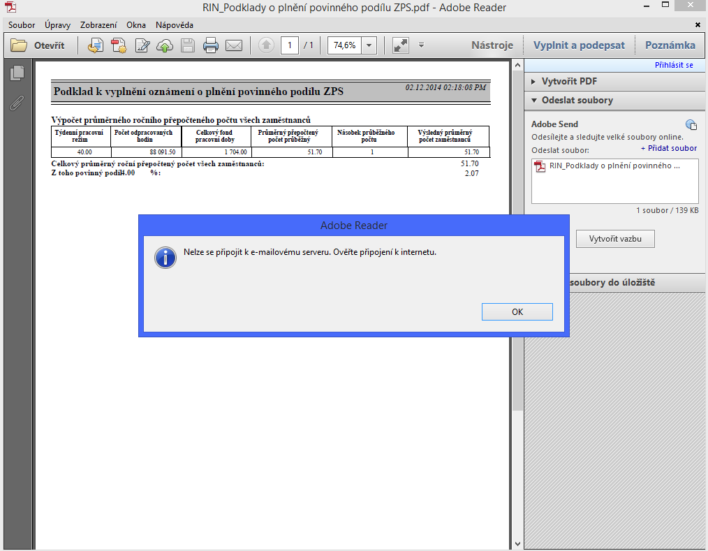Switch to the Nástroje pane
Viewport: 708px width, 551px height.
pyautogui.click(x=492, y=45)
